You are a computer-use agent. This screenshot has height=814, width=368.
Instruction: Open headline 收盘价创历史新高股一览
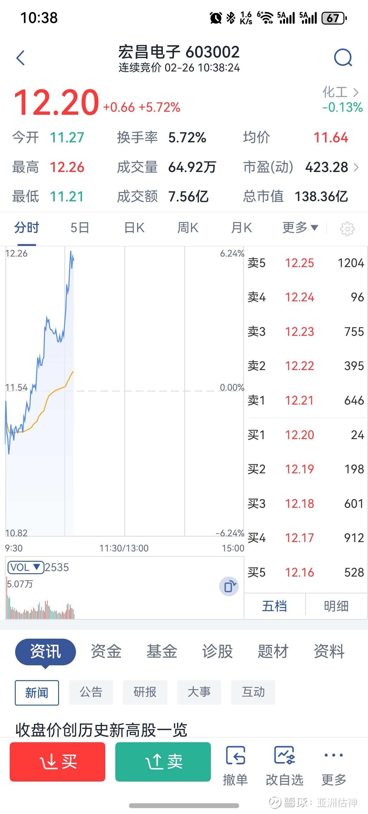[101, 730]
